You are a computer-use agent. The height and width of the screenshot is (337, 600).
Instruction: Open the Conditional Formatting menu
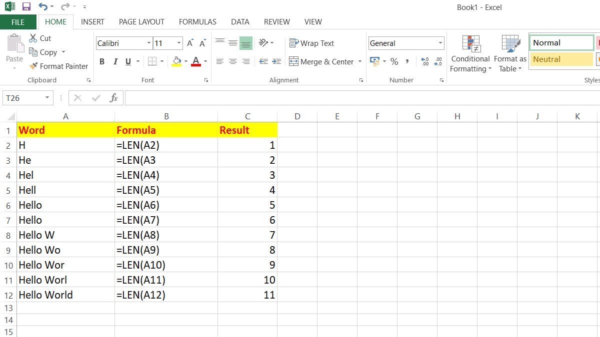(x=470, y=54)
